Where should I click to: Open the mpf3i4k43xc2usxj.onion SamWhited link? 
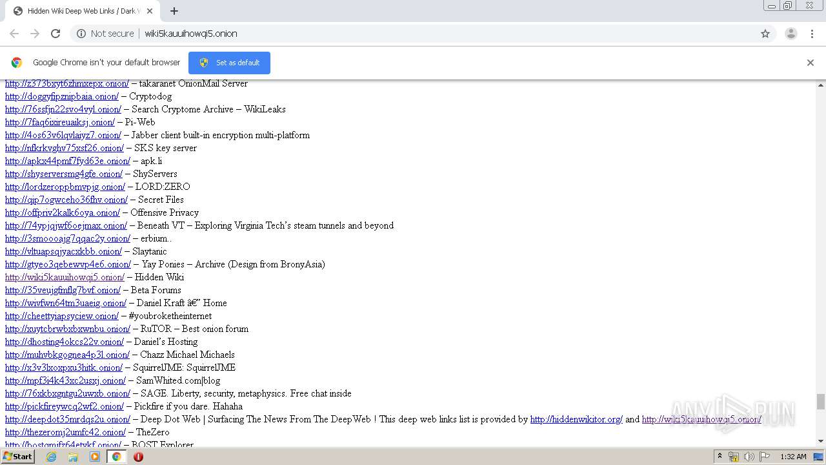pyautogui.click(x=65, y=380)
